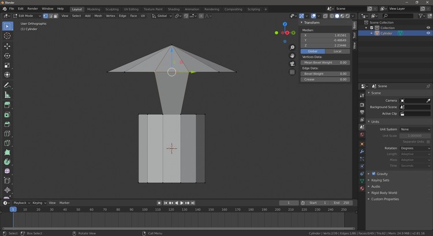
Task: Toggle Collection checkbox in outliner
Action: tap(371, 28)
